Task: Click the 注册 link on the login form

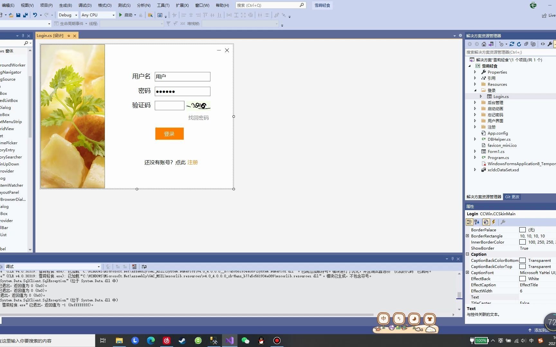Action: (x=192, y=162)
